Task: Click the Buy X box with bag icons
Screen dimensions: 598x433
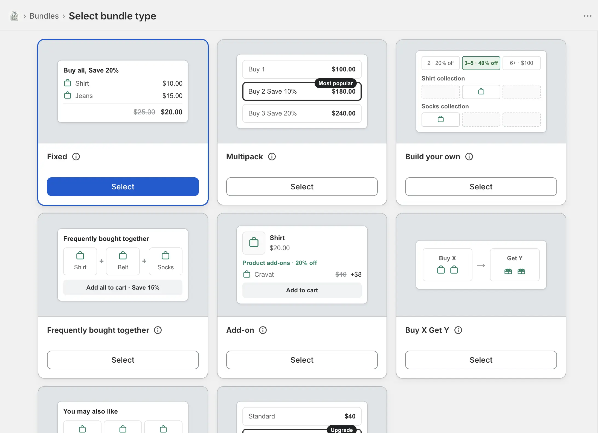Action: pos(448,265)
